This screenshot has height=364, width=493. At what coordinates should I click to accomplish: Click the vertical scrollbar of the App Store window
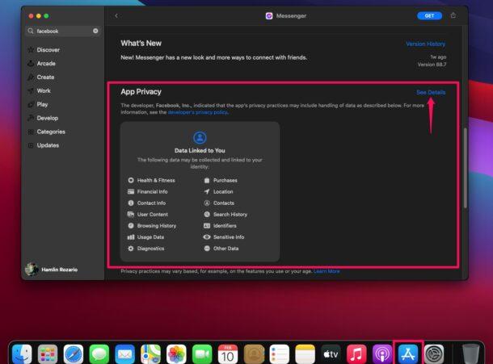[x=465, y=168]
